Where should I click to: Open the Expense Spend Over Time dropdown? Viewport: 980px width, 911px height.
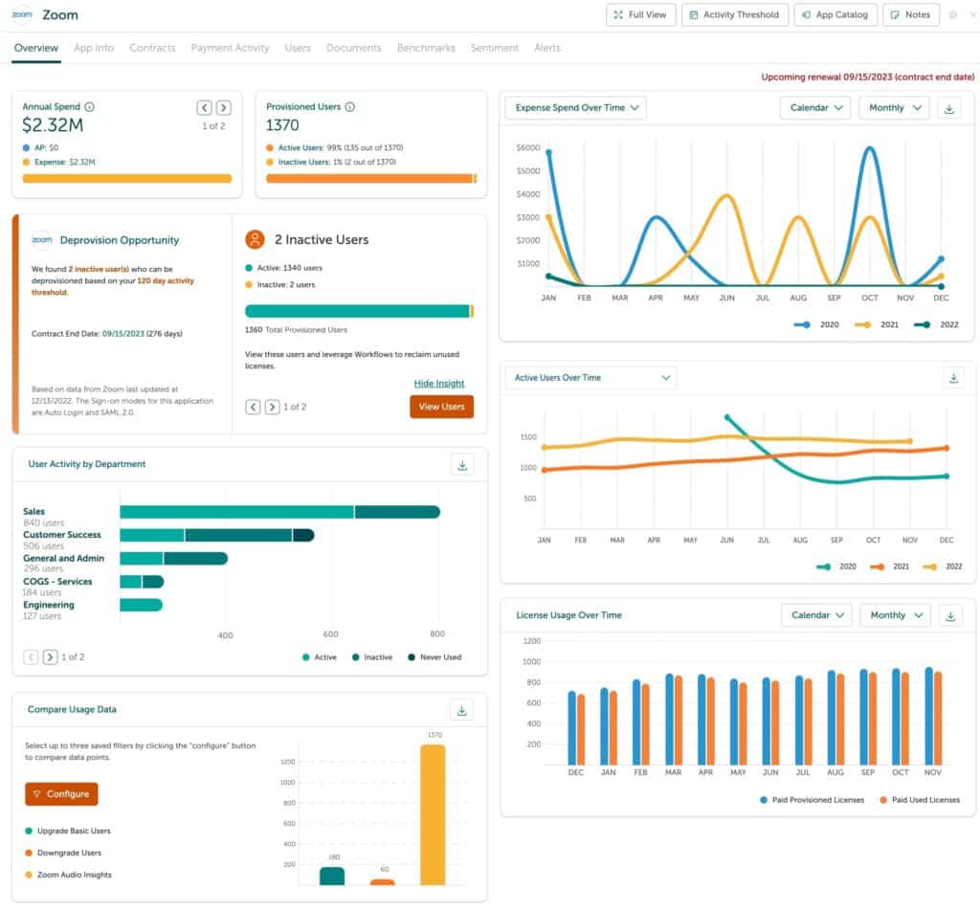click(x=575, y=108)
